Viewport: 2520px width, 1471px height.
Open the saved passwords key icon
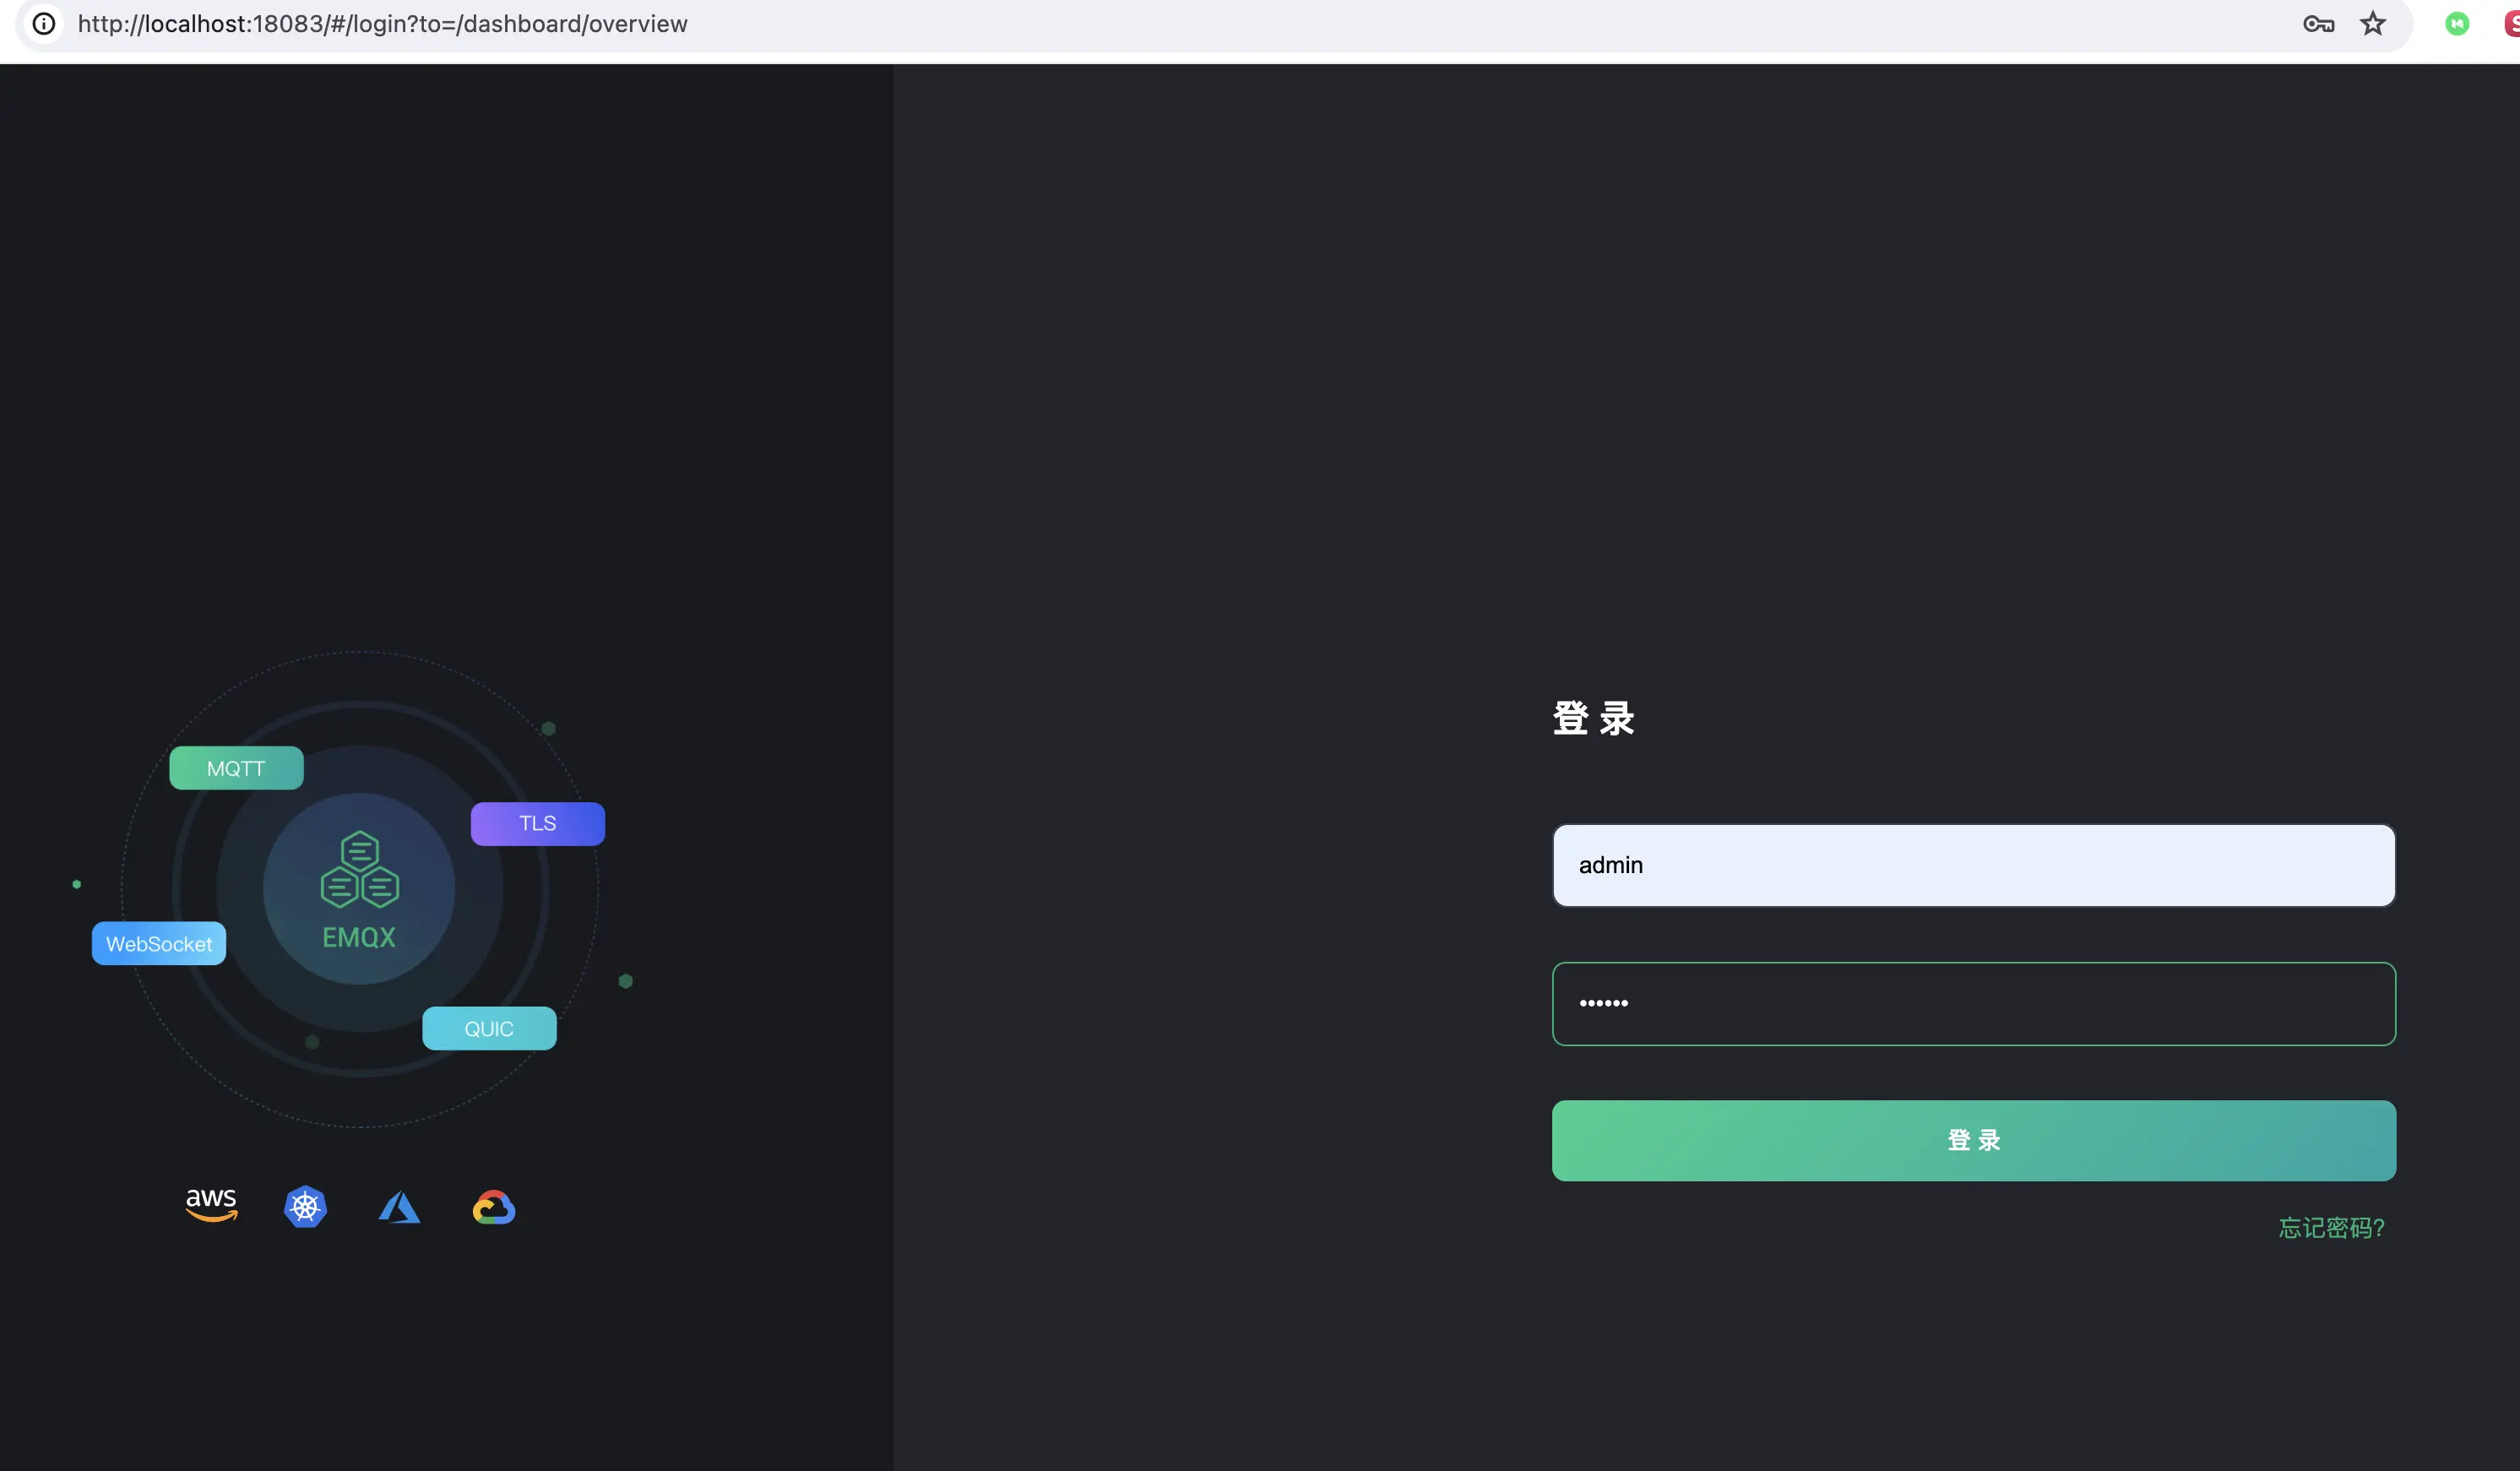coord(2318,24)
